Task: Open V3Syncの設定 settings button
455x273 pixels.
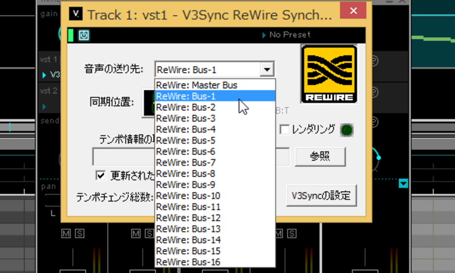Action: [x=321, y=196]
